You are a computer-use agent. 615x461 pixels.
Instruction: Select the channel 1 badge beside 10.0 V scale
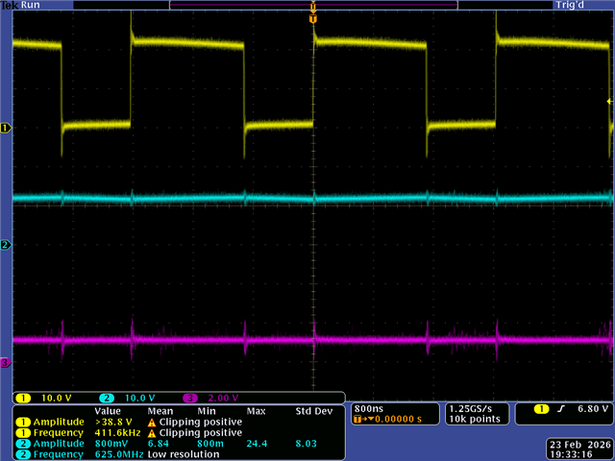pyautogui.click(x=23, y=399)
